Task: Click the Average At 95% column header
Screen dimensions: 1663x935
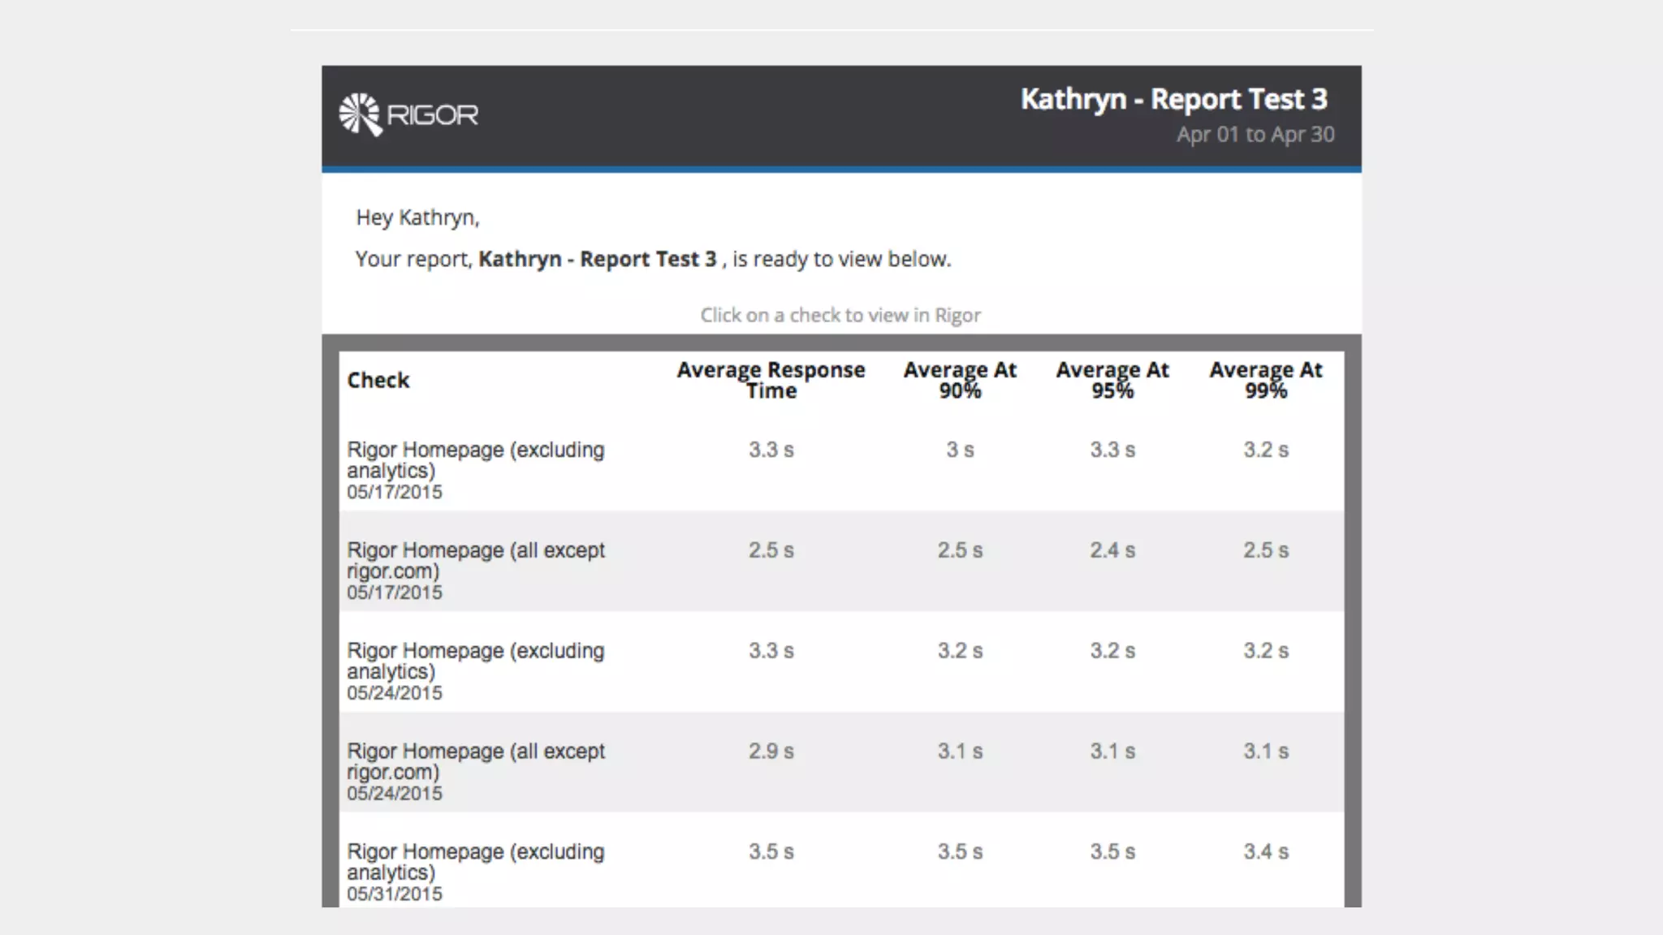Action: (1112, 380)
